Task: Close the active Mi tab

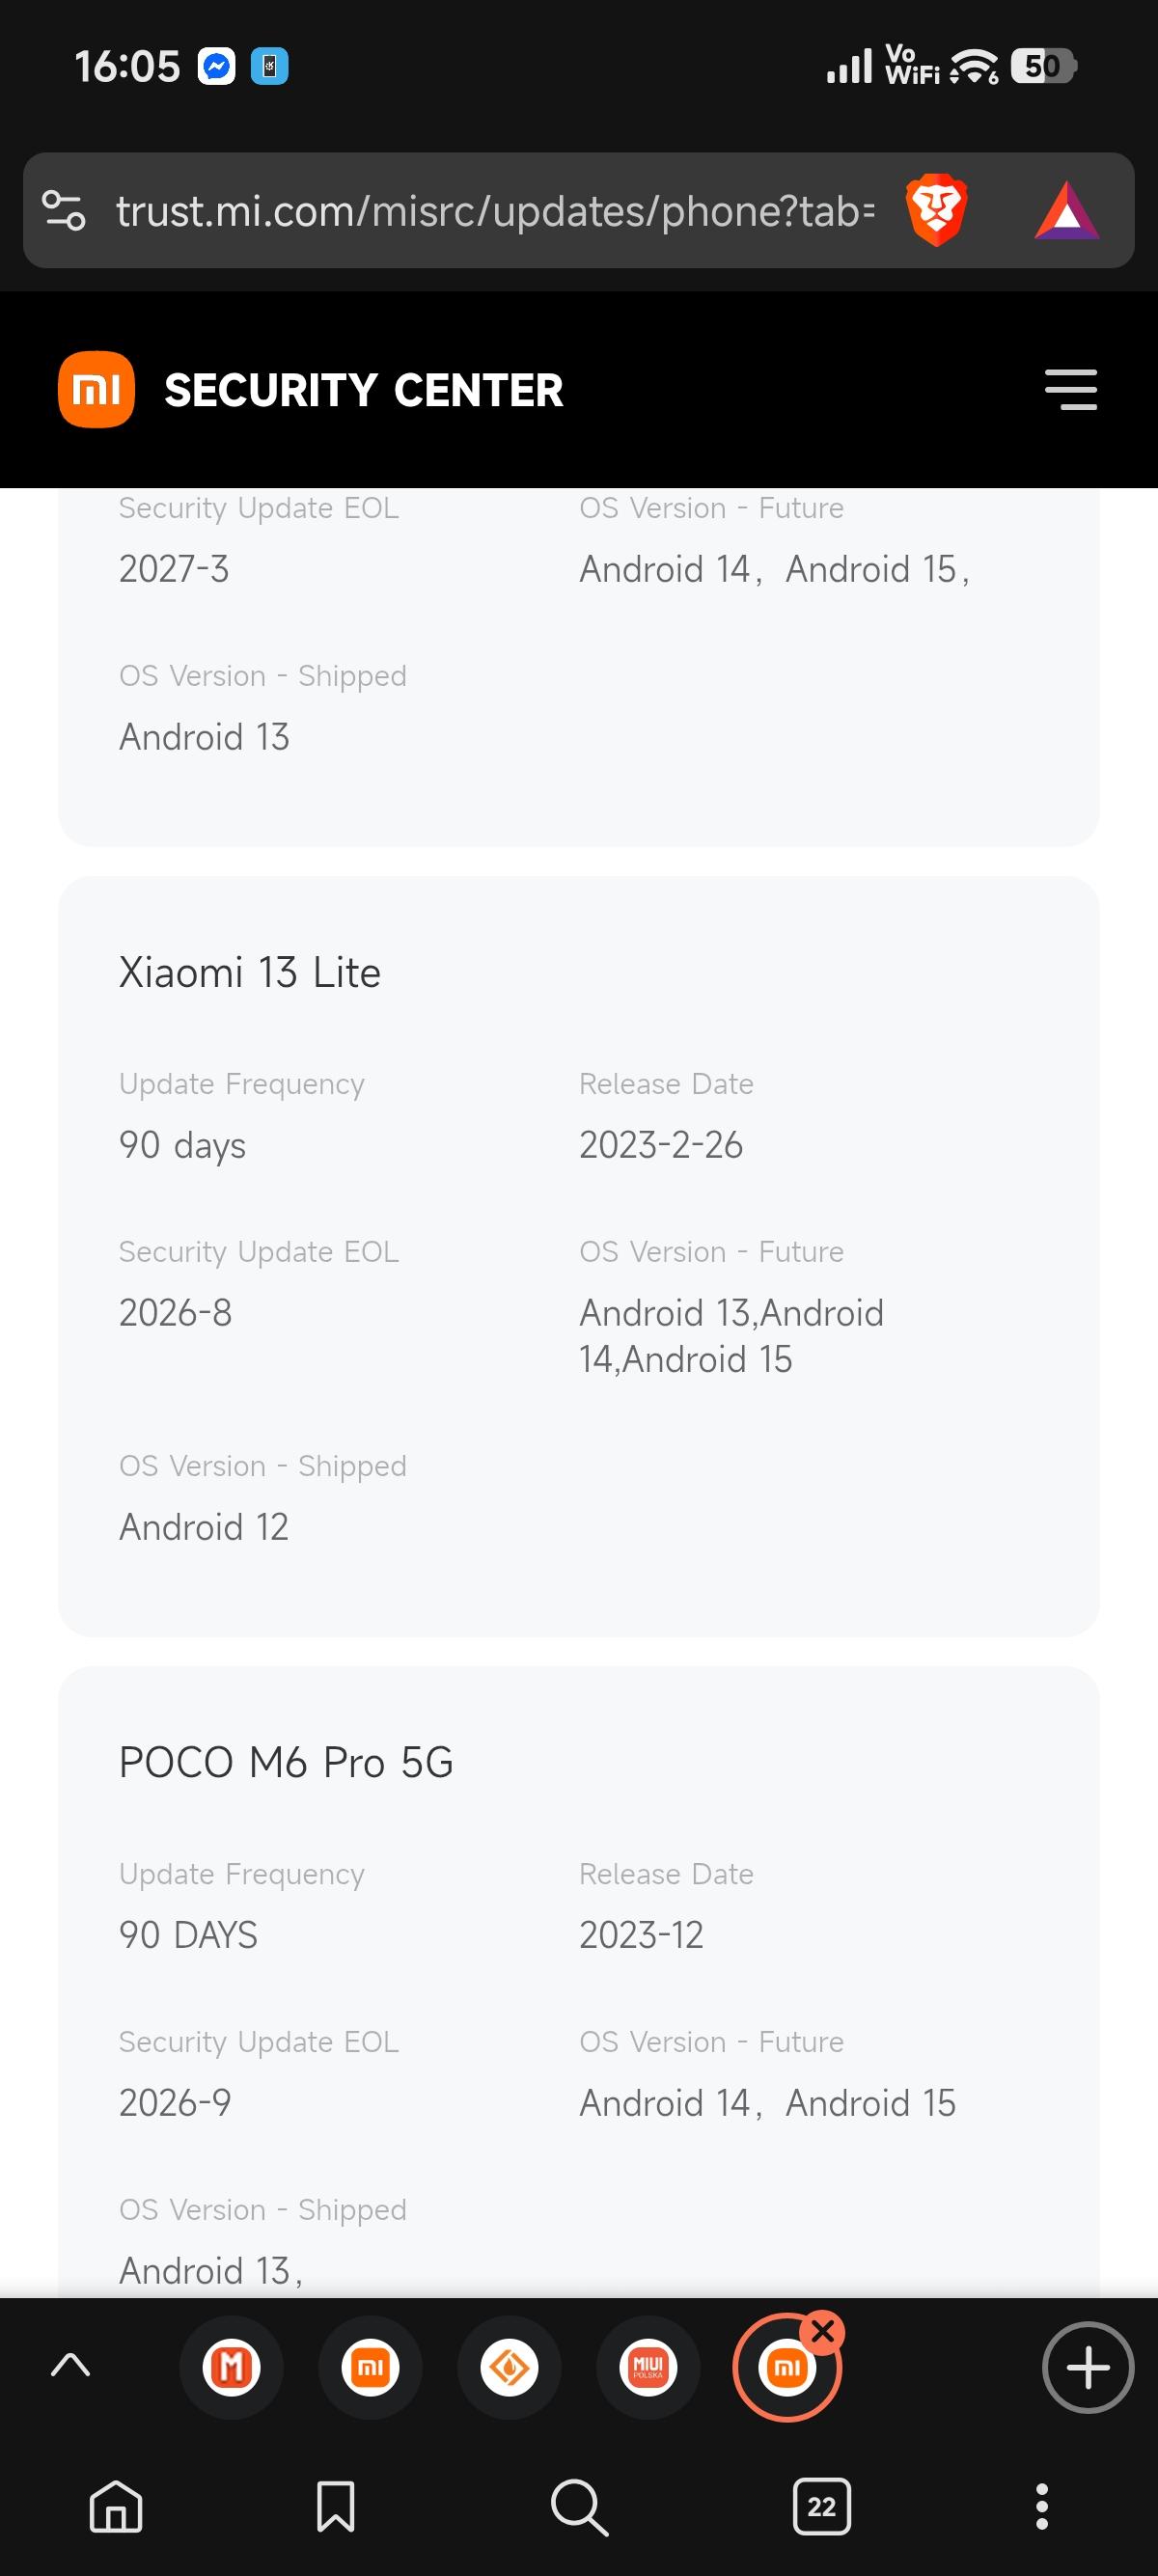Action: click(823, 2332)
